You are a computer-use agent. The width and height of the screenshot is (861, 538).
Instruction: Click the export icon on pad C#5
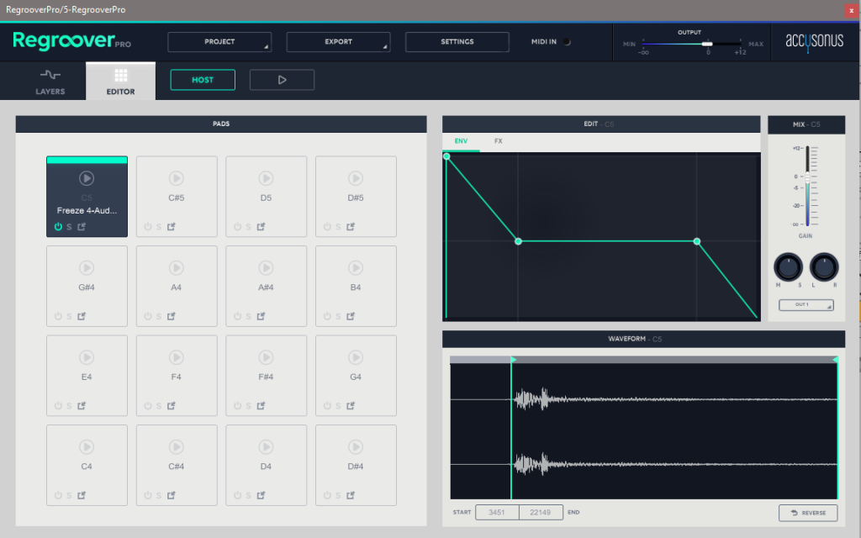171,226
